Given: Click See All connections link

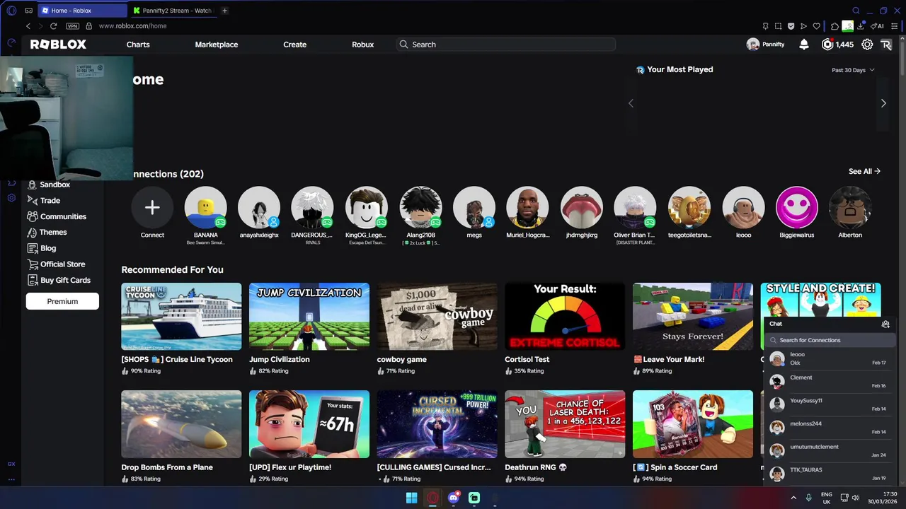Looking at the screenshot, I should (x=864, y=172).
